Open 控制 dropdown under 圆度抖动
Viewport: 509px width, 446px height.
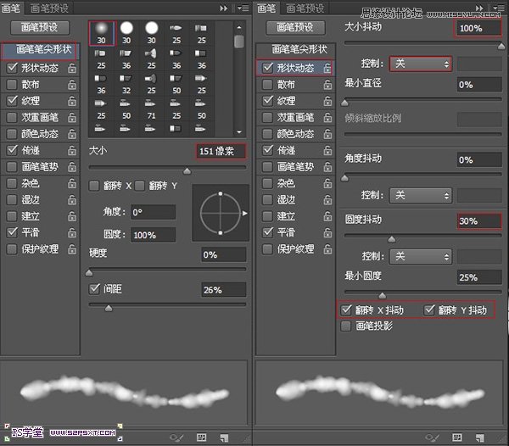click(421, 256)
